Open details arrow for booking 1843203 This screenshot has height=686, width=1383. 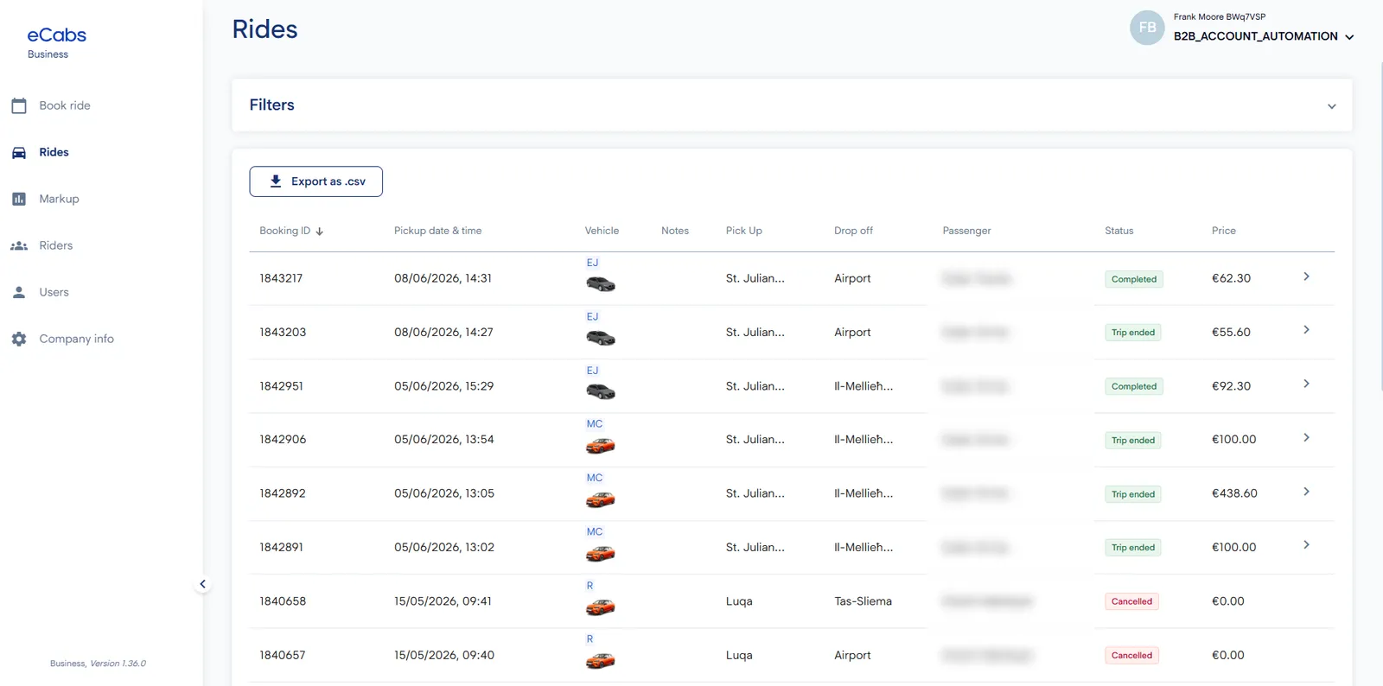click(x=1306, y=330)
